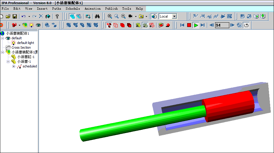Open the Schedule menu
The width and height of the screenshot is (274, 153).
(x=73, y=8)
